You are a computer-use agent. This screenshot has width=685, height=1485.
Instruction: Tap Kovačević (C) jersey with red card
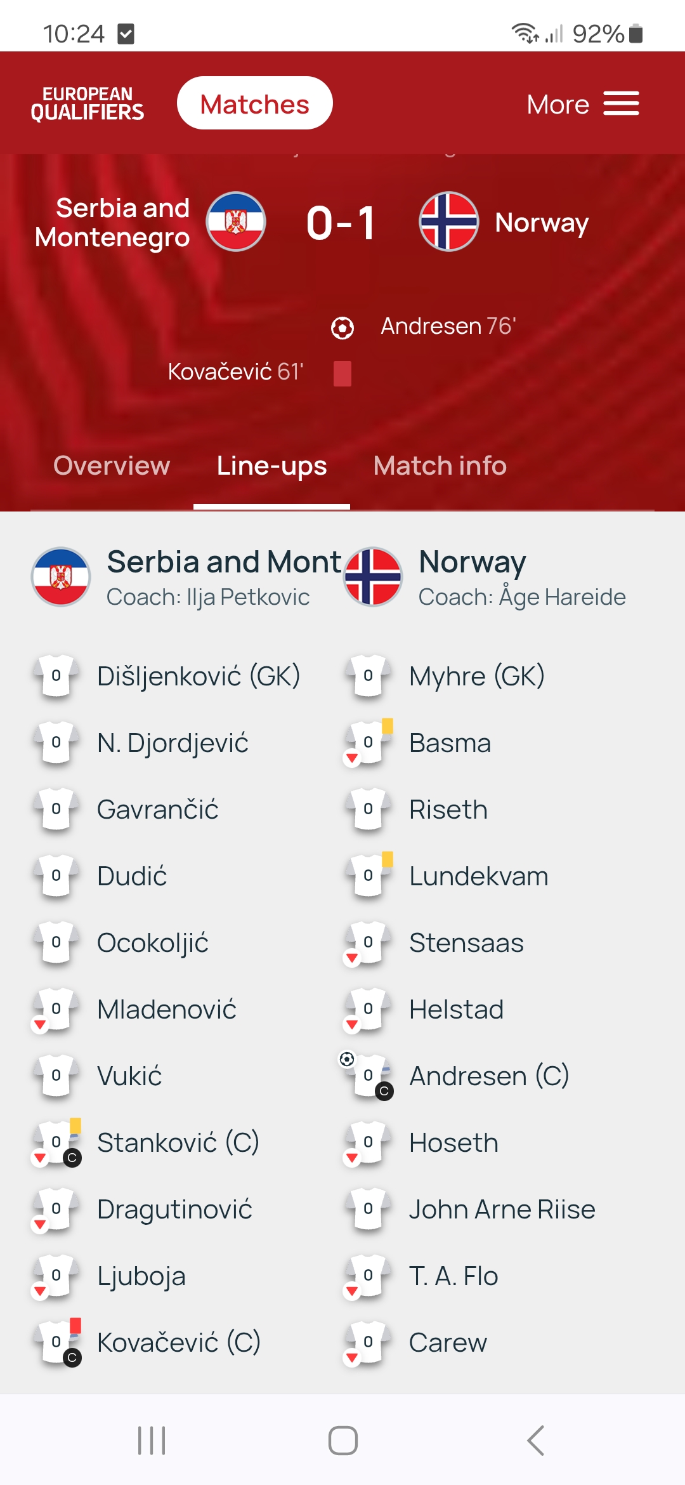(56, 1342)
